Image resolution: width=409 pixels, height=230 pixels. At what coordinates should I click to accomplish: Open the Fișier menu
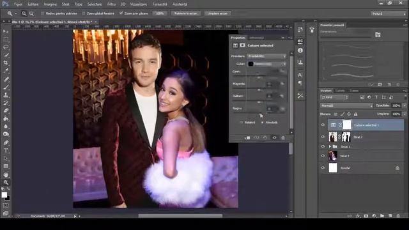18,4
